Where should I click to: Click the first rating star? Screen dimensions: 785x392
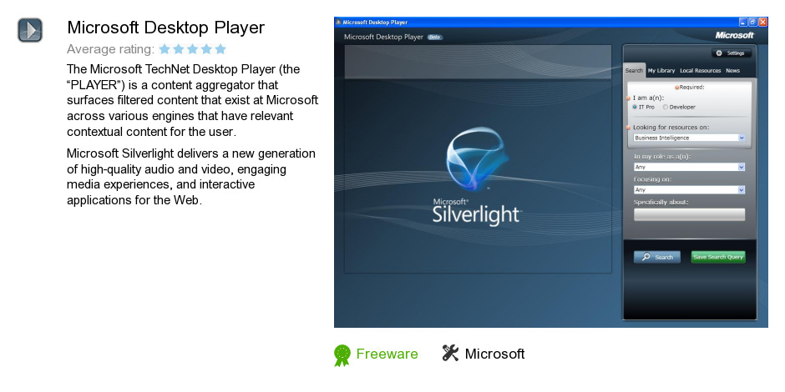click(x=165, y=49)
